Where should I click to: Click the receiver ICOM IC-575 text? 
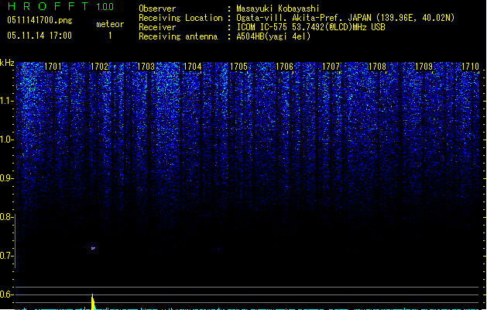(x=310, y=27)
